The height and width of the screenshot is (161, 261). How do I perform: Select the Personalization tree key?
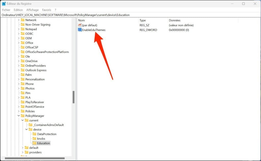(x=35, y=79)
